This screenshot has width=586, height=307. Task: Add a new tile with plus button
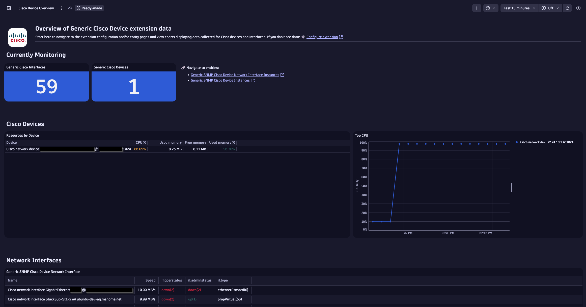[477, 8]
